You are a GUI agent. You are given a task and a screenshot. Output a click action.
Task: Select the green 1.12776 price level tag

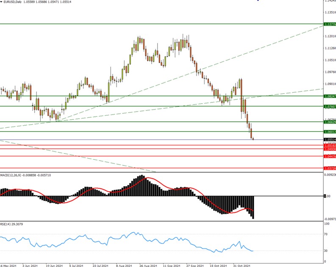tap(329, 24)
